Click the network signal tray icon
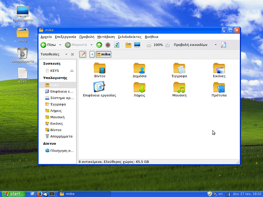The width and height of the screenshot is (263, 197). click(x=228, y=194)
